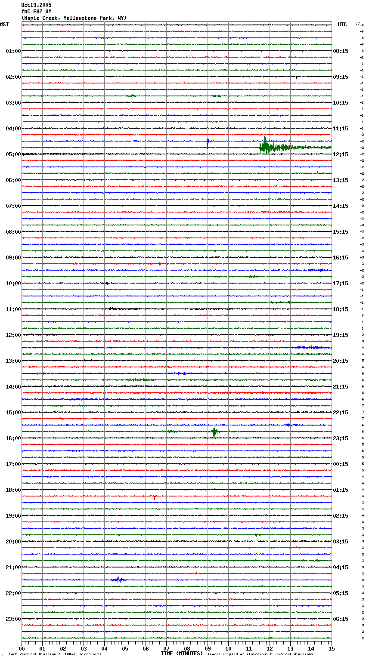
Task: Click the TIME (MINUTES) axis title
Action: (182, 654)
